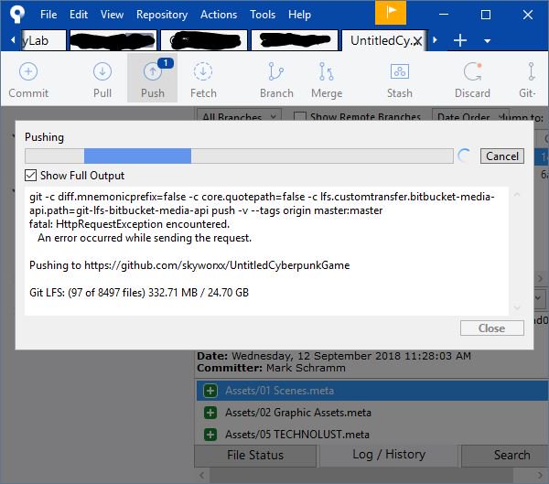Open the tab list dropdown arrow
Image resolution: width=549 pixels, height=484 pixels.
[487, 41]
